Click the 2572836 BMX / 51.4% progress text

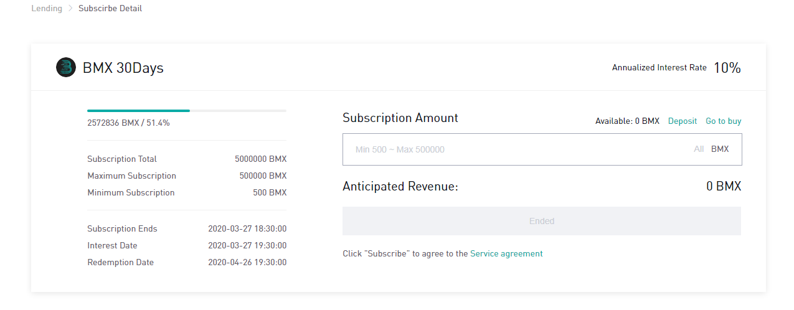click(x=128, y=123)
